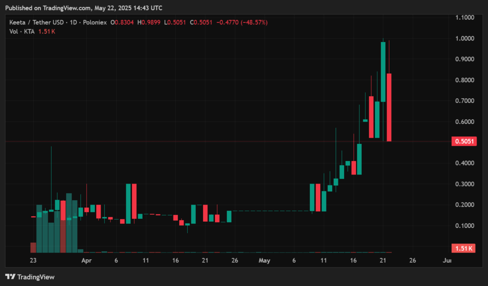
Task: Select the Keeta / Tether USD symbol name
Action: (36, 22)
